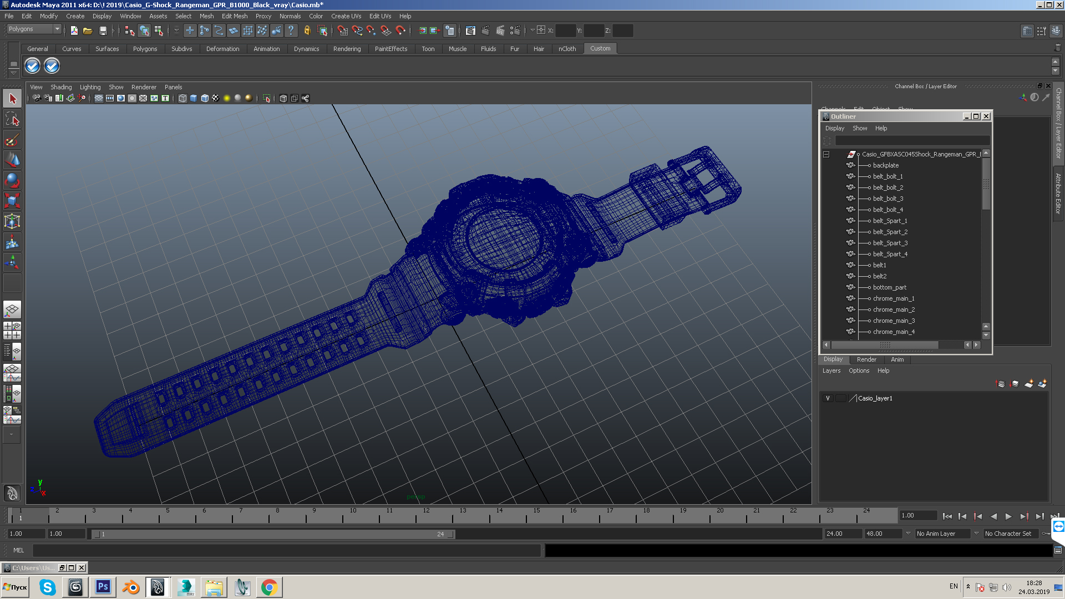This screenshot has width=1065, height=599.
Task: Open Photoshop from the taskbar
Action: 103,587
